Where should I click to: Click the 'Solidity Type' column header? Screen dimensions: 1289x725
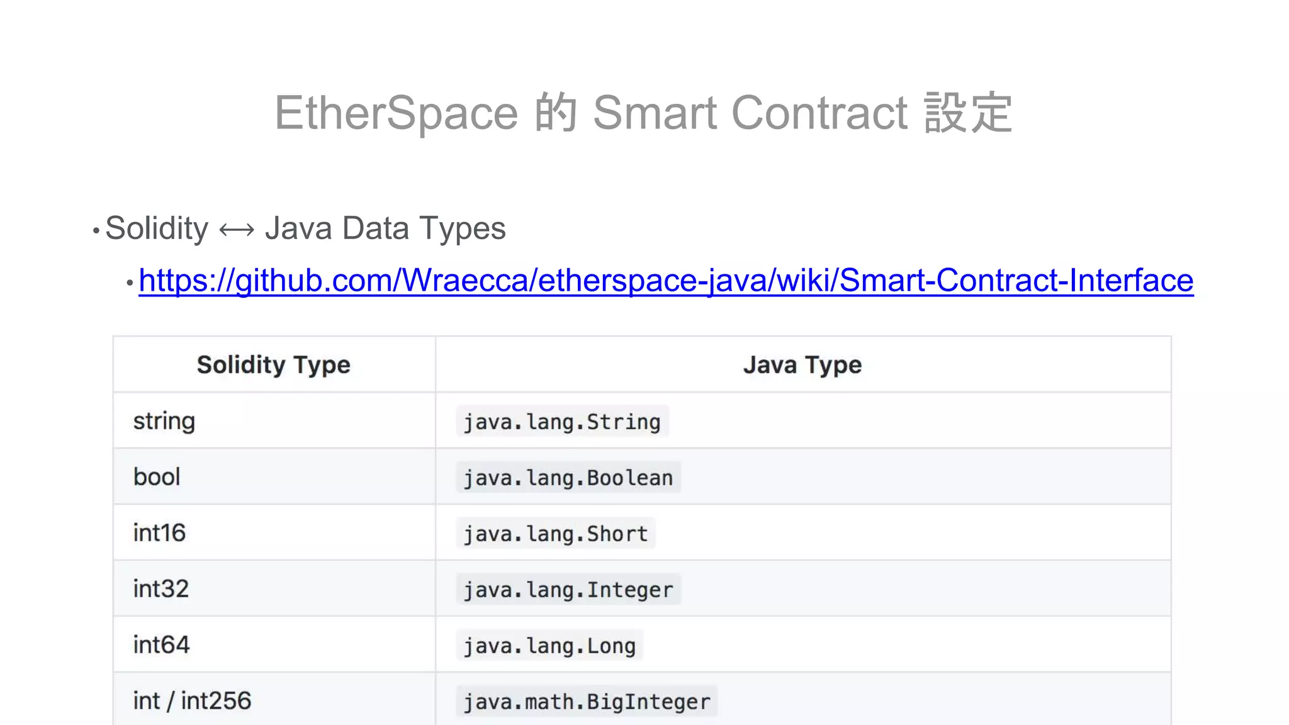click(274, 364)
